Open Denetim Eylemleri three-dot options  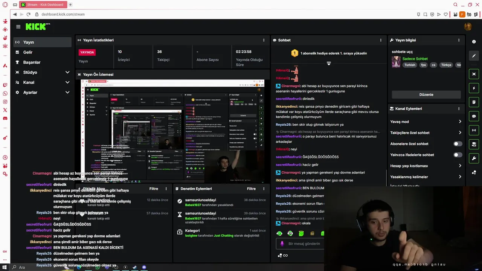[x=264, y=189]
